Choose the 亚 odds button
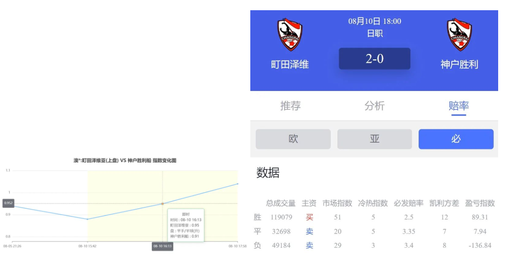Image resolution: width=505 pixels, height=255 pixels. [x=374, y=139]
